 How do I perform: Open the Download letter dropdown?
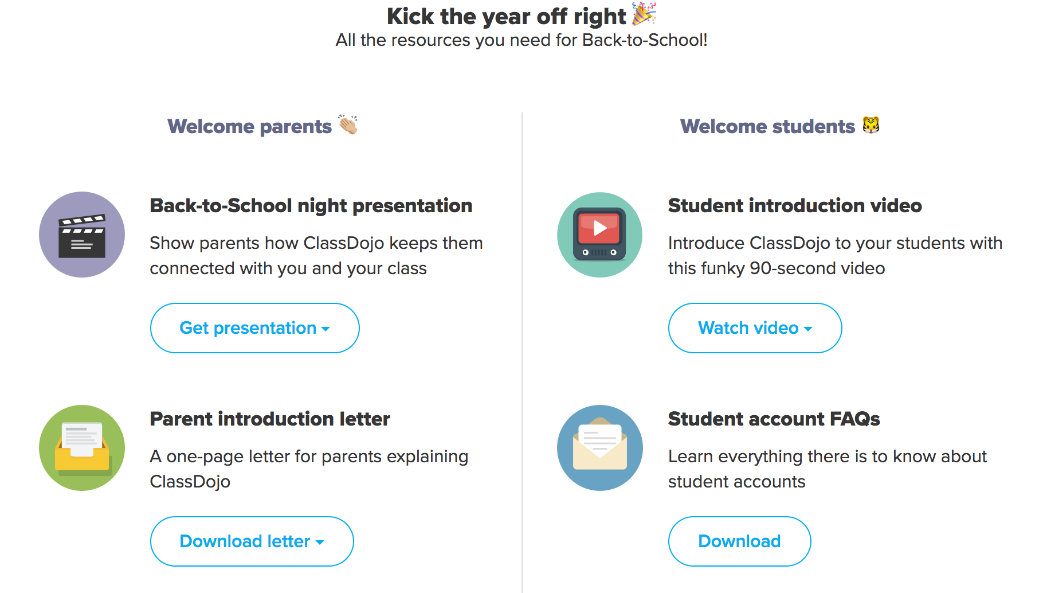click(x=252, y=541)
